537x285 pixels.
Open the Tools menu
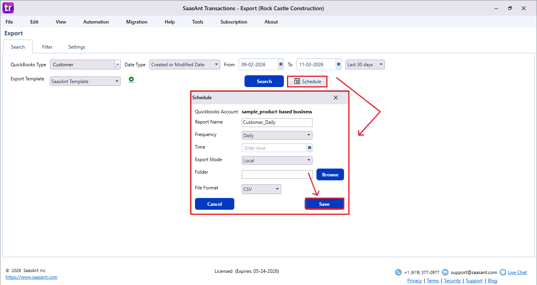(198, 22)
